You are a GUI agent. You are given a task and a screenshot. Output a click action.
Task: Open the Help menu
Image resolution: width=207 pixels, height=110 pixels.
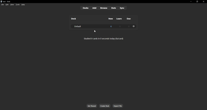[23, 5]
